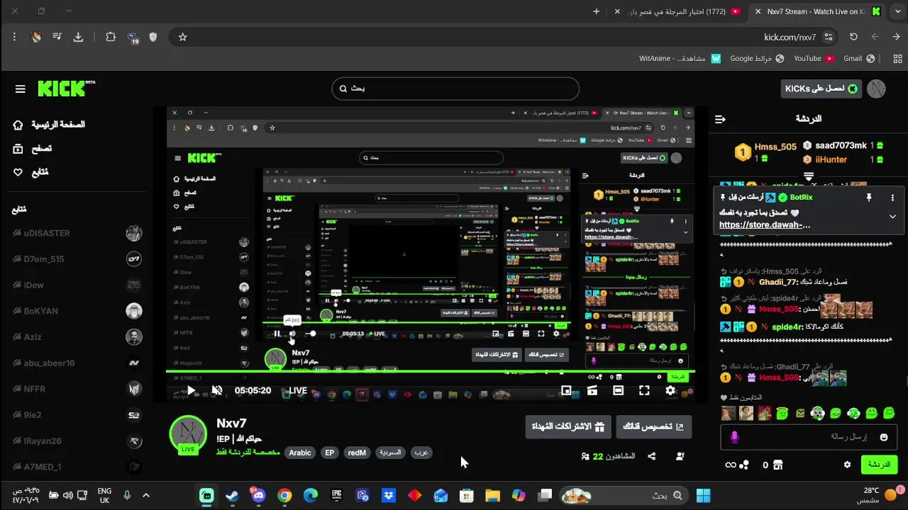Open the moderator user icon beside share
The image size is (908, 510).
(680, 457)
